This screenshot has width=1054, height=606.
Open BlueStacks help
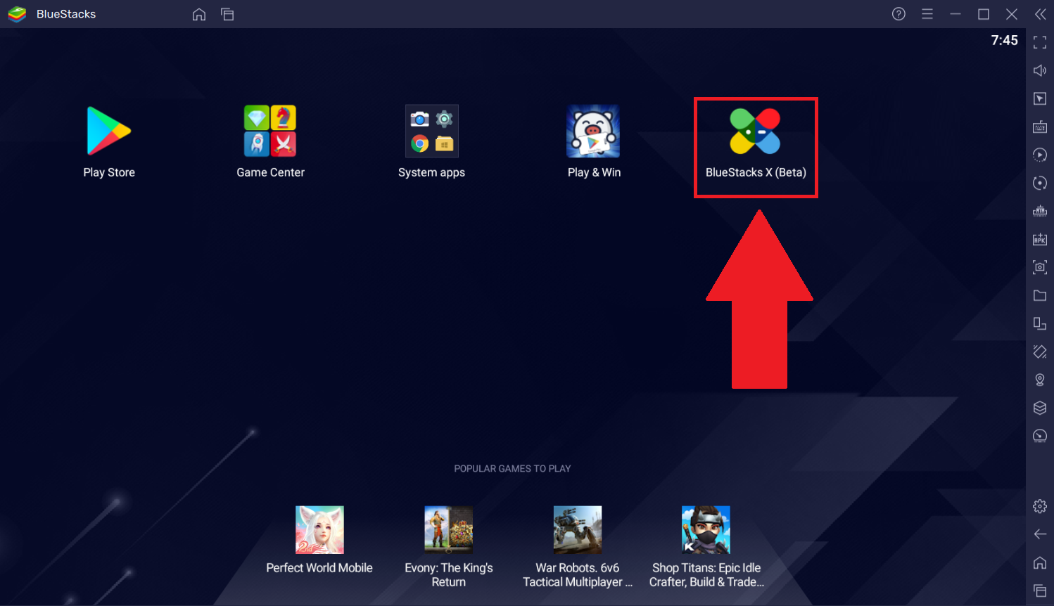tap(898, 13)
